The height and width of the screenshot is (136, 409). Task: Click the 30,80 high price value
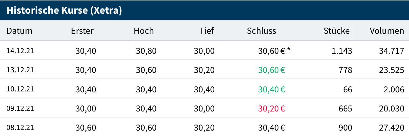point(146,51)
